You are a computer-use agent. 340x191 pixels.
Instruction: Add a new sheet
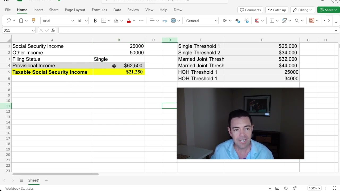(x=46, y=180)
